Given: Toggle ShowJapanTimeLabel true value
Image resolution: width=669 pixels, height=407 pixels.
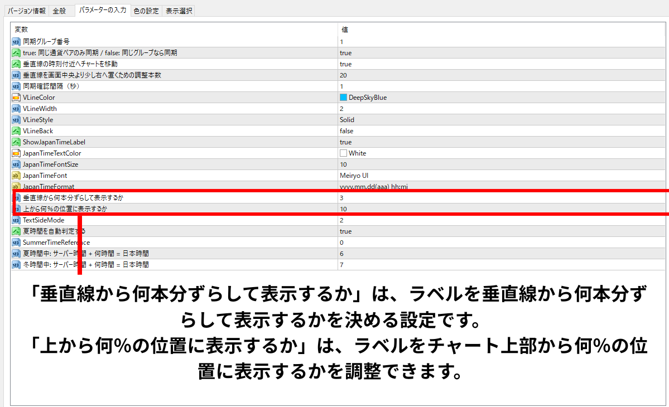Looking at the screenshot, I should 345,142.
